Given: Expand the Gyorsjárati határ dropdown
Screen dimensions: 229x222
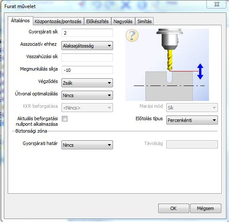Looking at the screenshot, I should point(87,145).
